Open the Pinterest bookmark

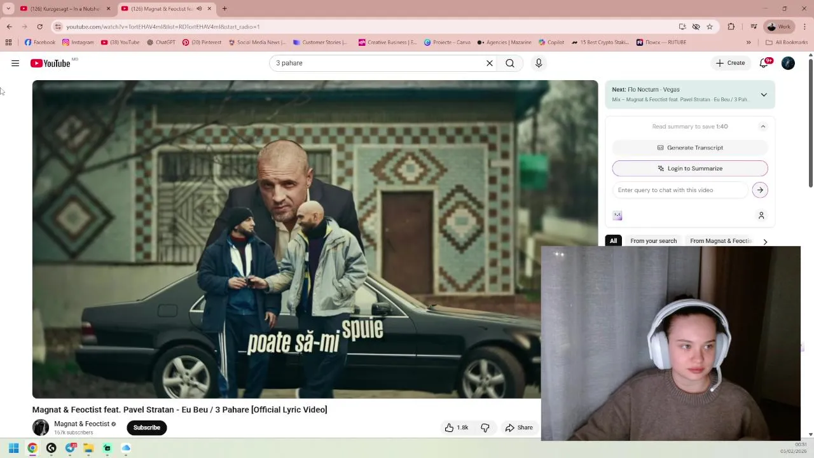pos(202,43)
